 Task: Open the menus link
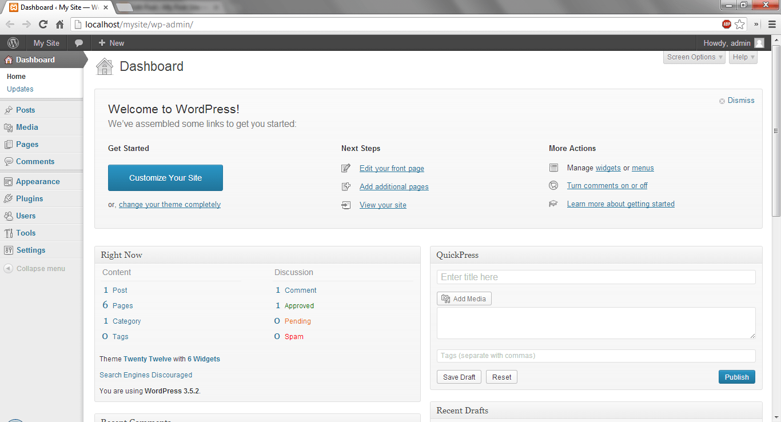(643, 168)
